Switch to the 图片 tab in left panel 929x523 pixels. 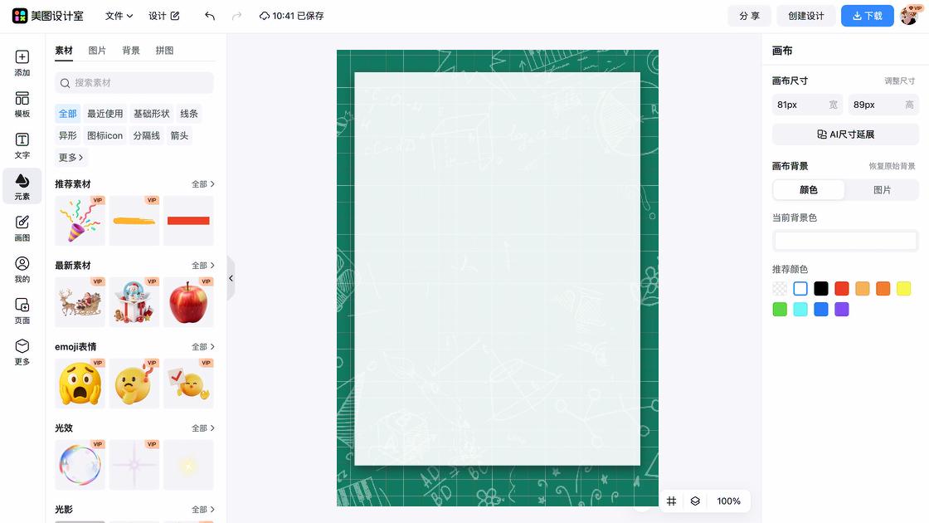tap(97, 51)
